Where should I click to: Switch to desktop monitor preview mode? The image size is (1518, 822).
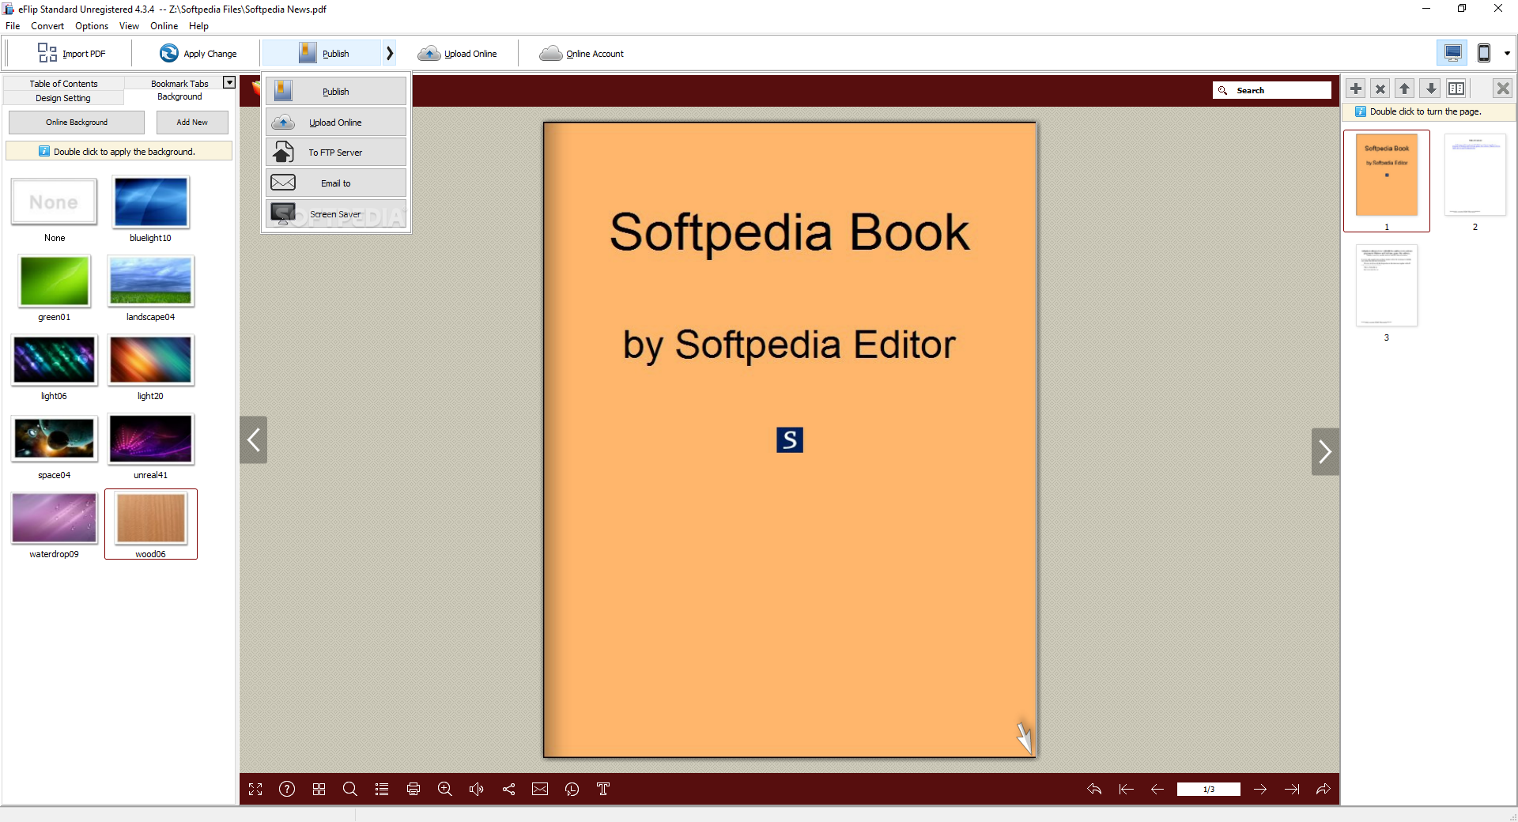[1452, 53]
